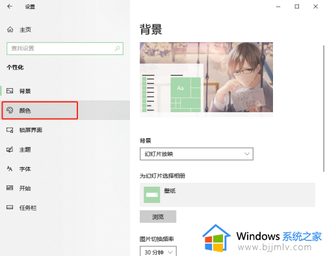Image resolution: width=325 pixels, height=256 pixels.
Task: Click the green 壁纸 folder icon
Action: pos(151,194)
